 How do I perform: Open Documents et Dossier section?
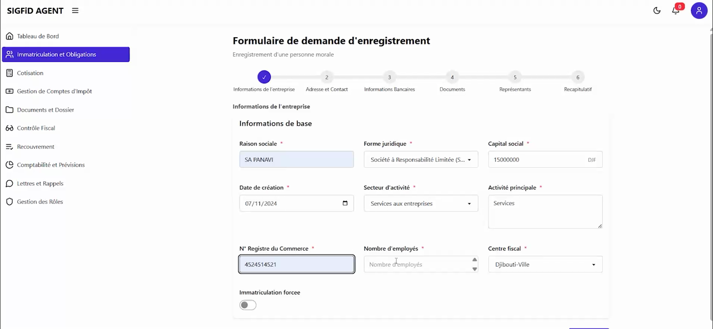[45, 109]
